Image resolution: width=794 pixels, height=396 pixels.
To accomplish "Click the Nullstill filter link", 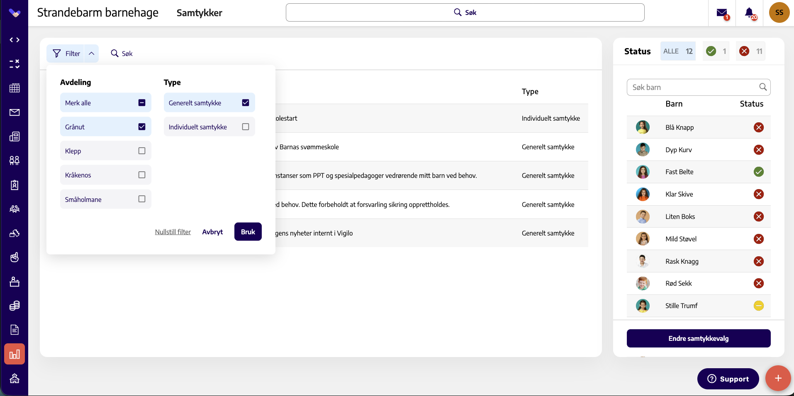I will coord(173,232).
